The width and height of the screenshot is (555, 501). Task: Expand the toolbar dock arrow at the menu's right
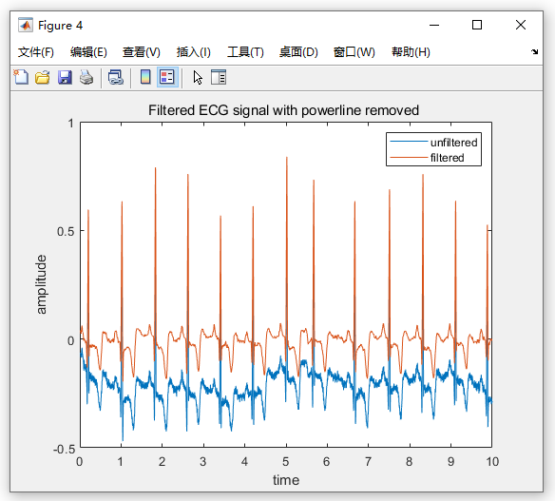coord(534,52)
